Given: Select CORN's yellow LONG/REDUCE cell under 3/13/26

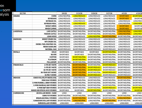Looking at the screenshot, I should [x=79, y=16].
